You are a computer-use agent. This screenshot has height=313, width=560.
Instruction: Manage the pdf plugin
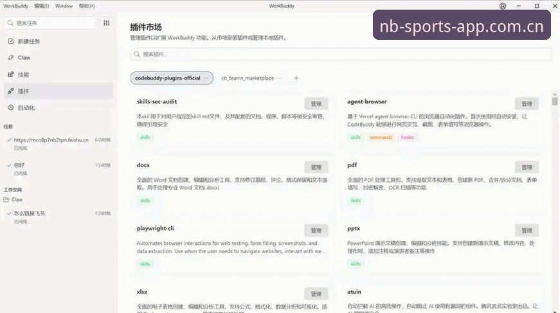pyautogui.click(x=527, y=167)
